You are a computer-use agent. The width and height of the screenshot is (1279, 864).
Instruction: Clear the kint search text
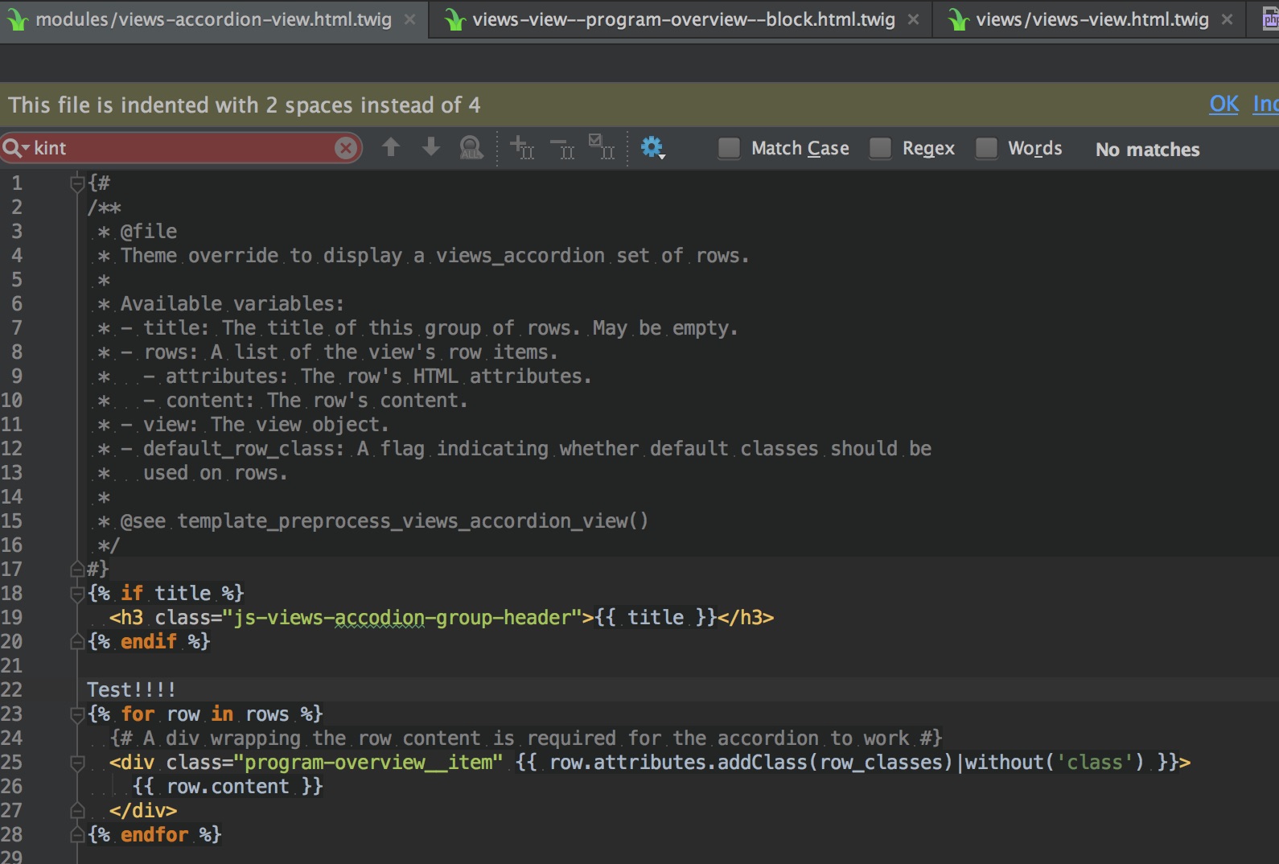[346, 148]
